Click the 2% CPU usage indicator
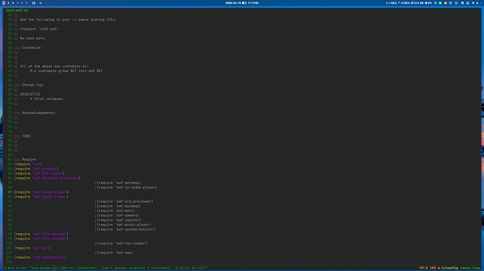484x271 pixels. pos(428,3)
